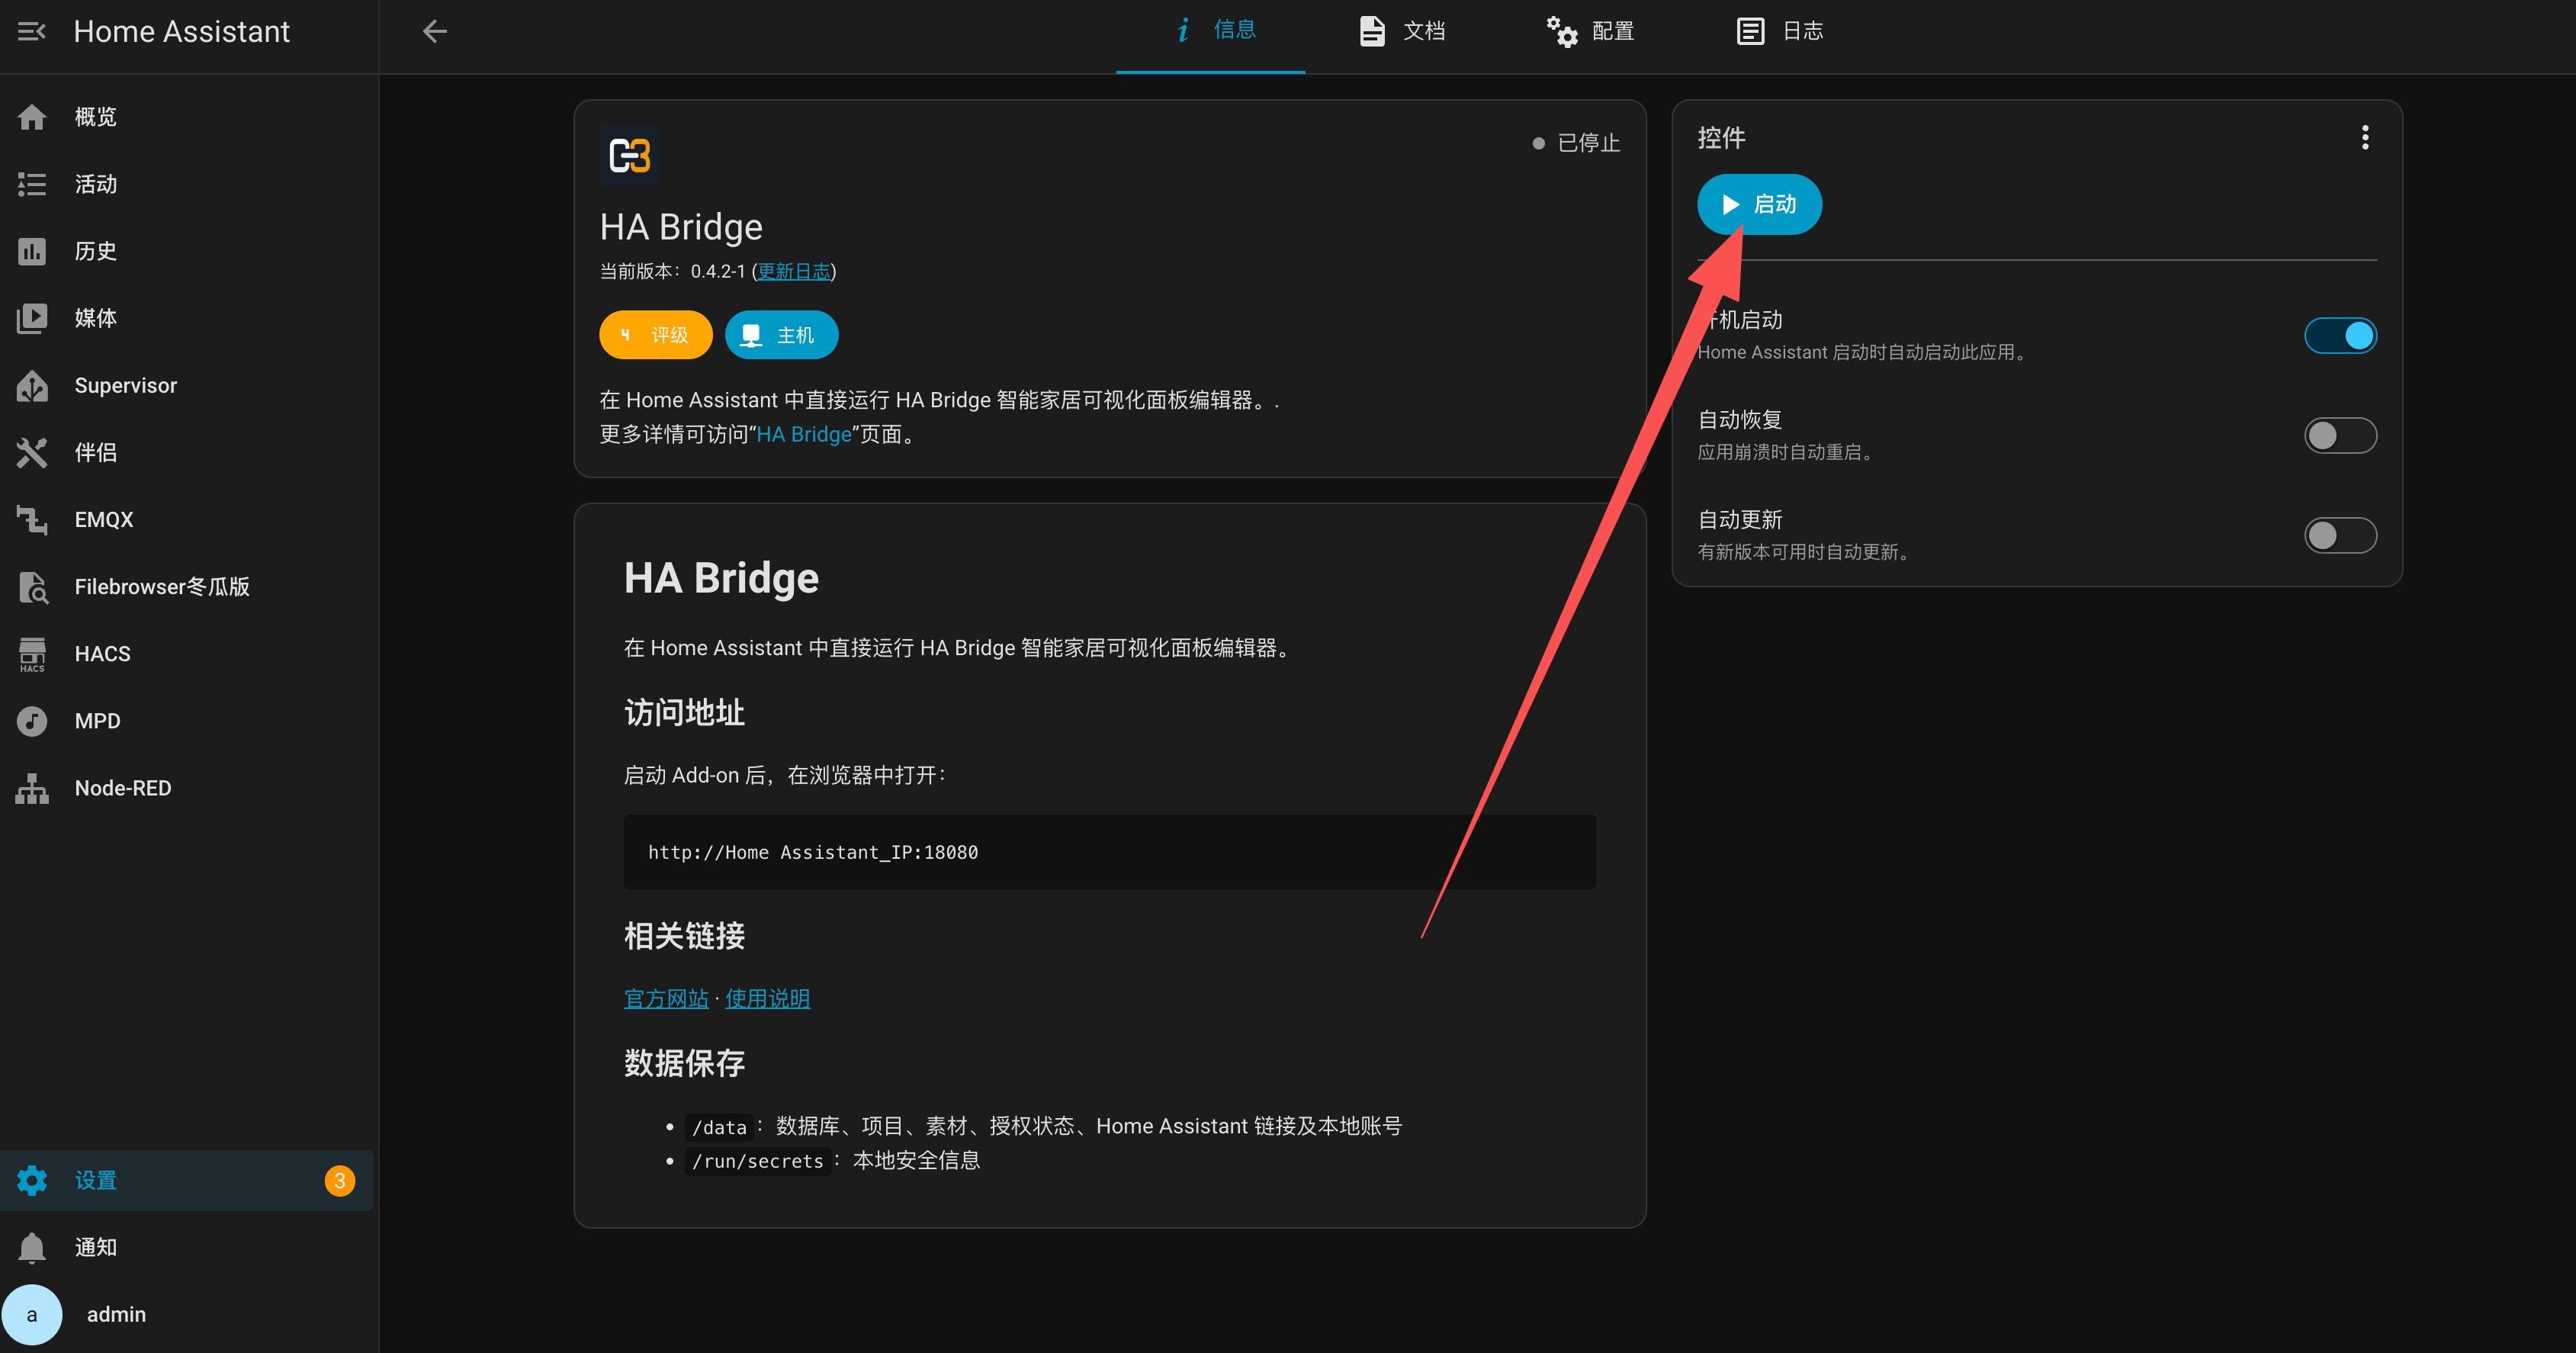This screenshot has height=1353, width=2576.
Task: Open the 更新日志 changelog link
Action: pos(794,271)
